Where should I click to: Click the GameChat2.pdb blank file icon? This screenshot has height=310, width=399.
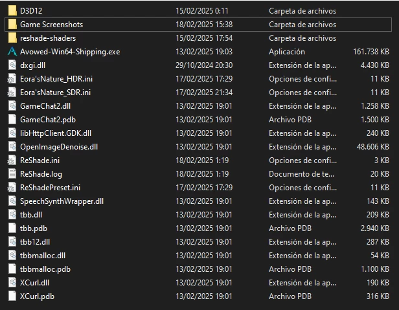12,120
